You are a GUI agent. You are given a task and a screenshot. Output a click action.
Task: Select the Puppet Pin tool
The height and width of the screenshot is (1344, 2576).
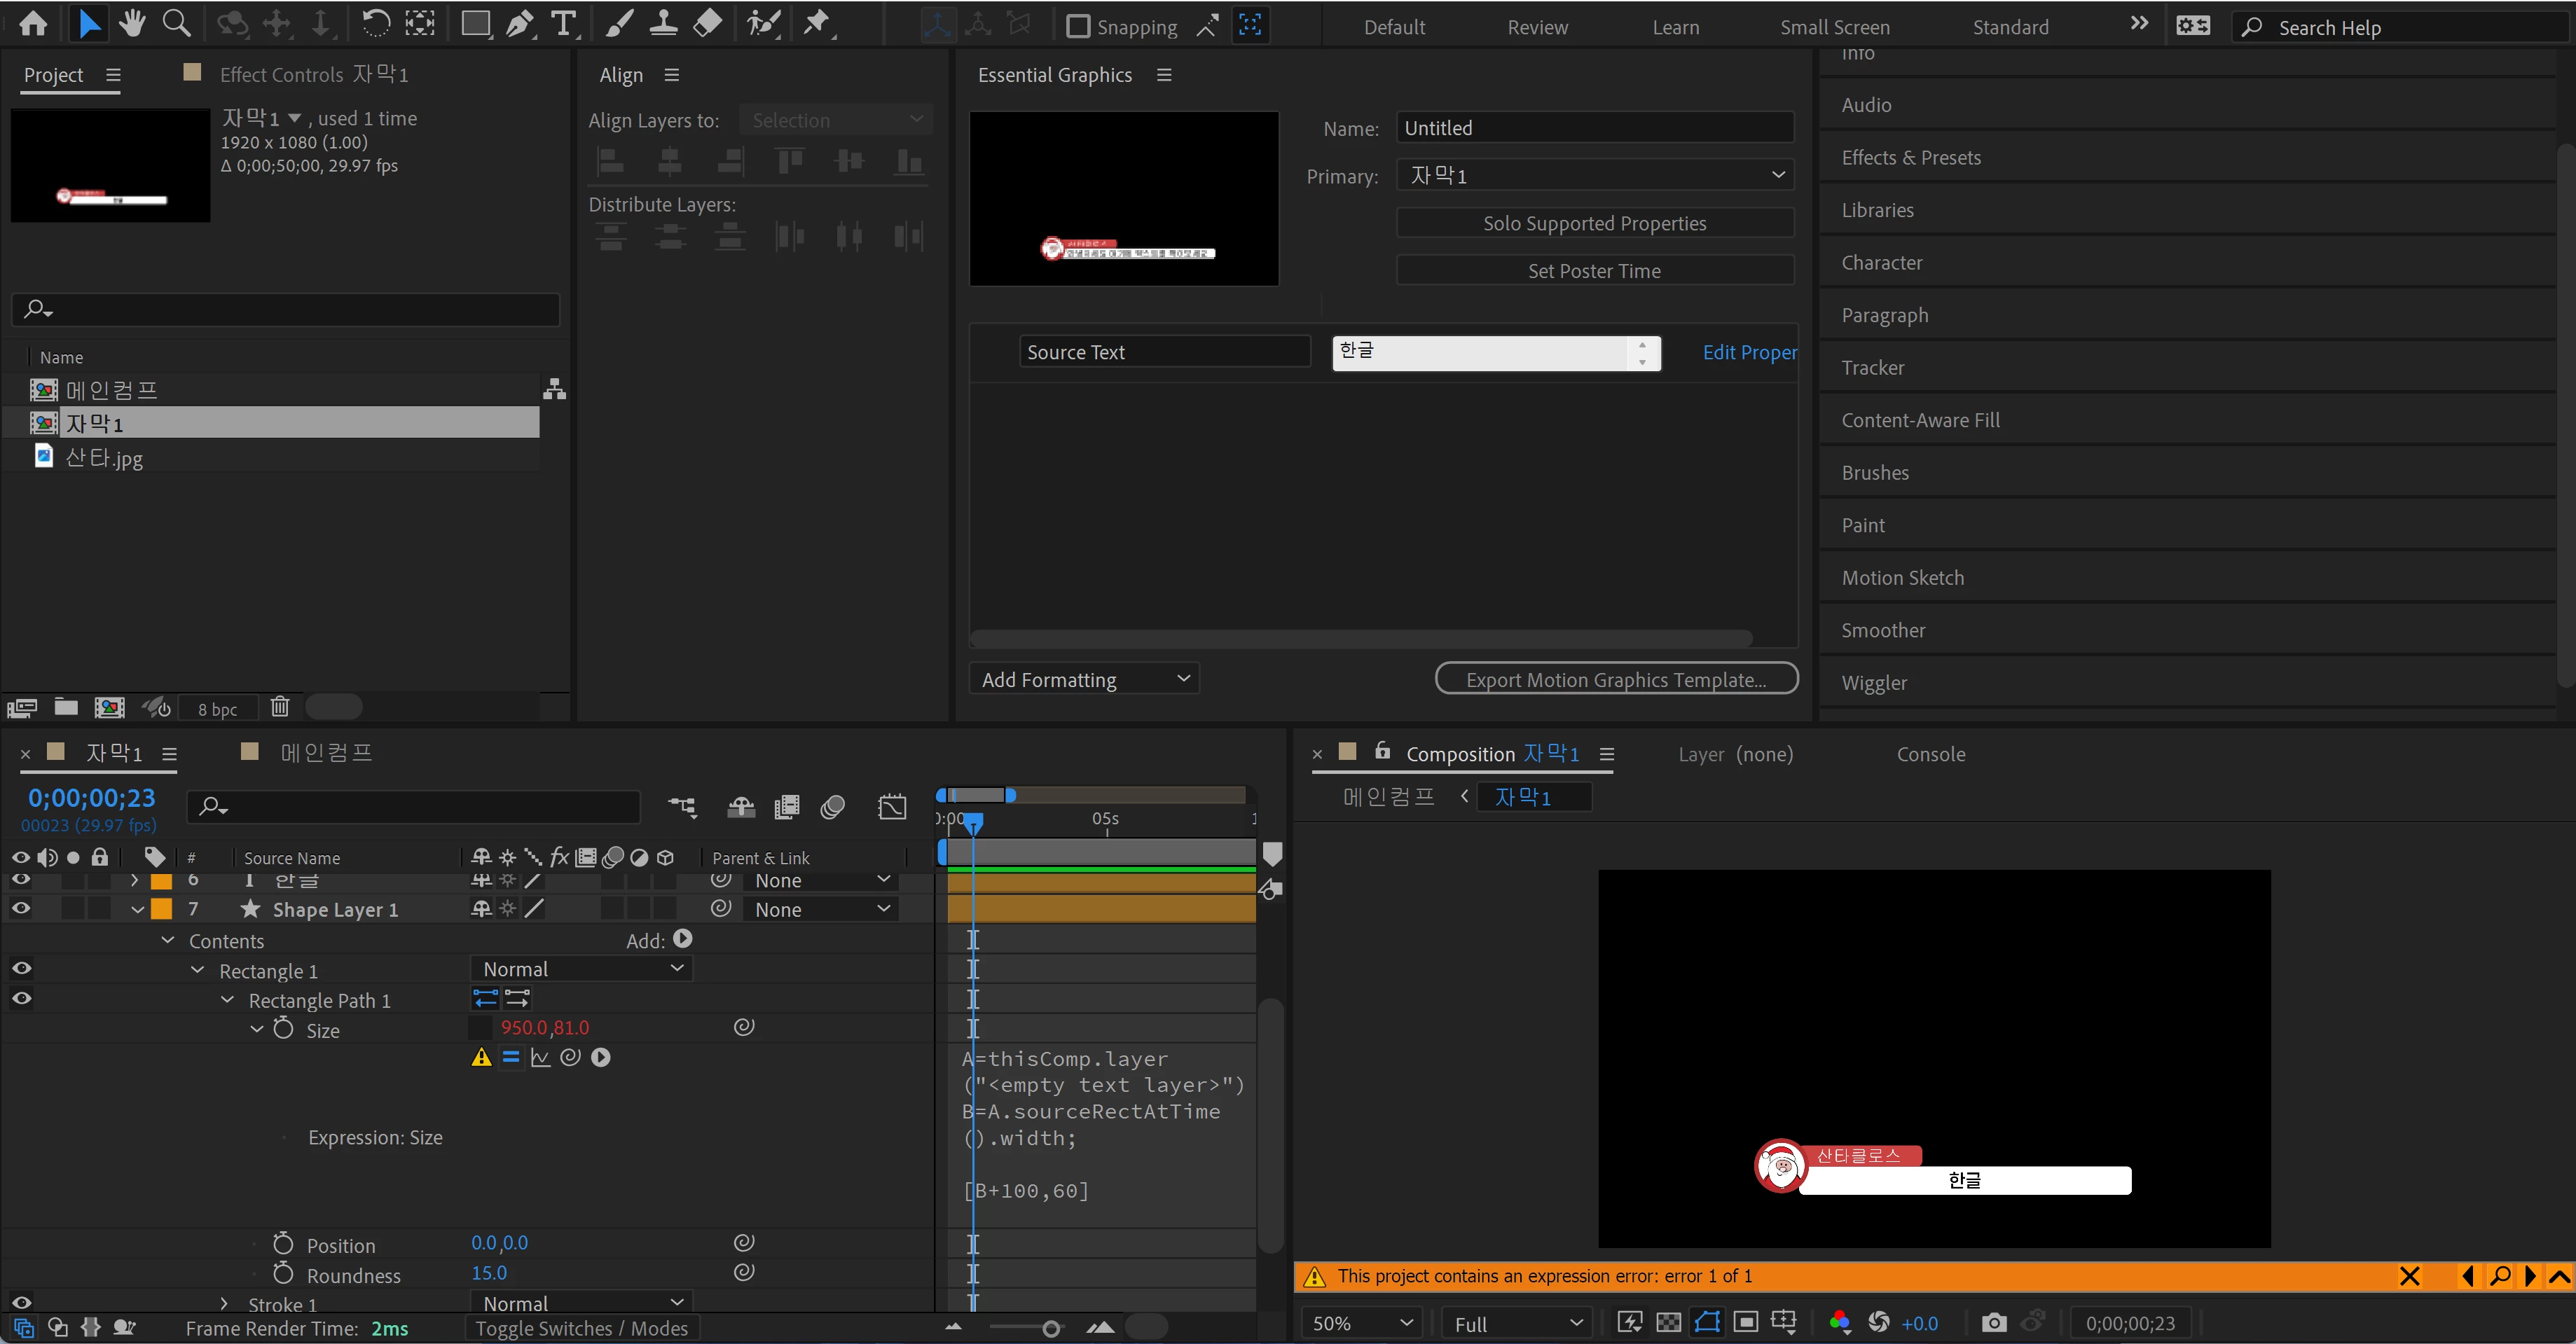tap(817, 24)
